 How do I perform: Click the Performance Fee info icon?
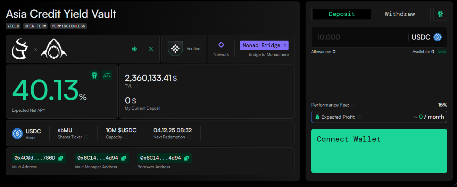coord(353,105)
